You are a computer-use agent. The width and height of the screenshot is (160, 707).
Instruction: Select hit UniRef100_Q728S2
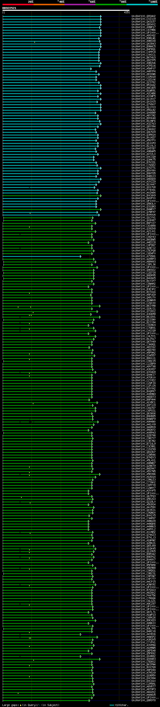(143, 311)
